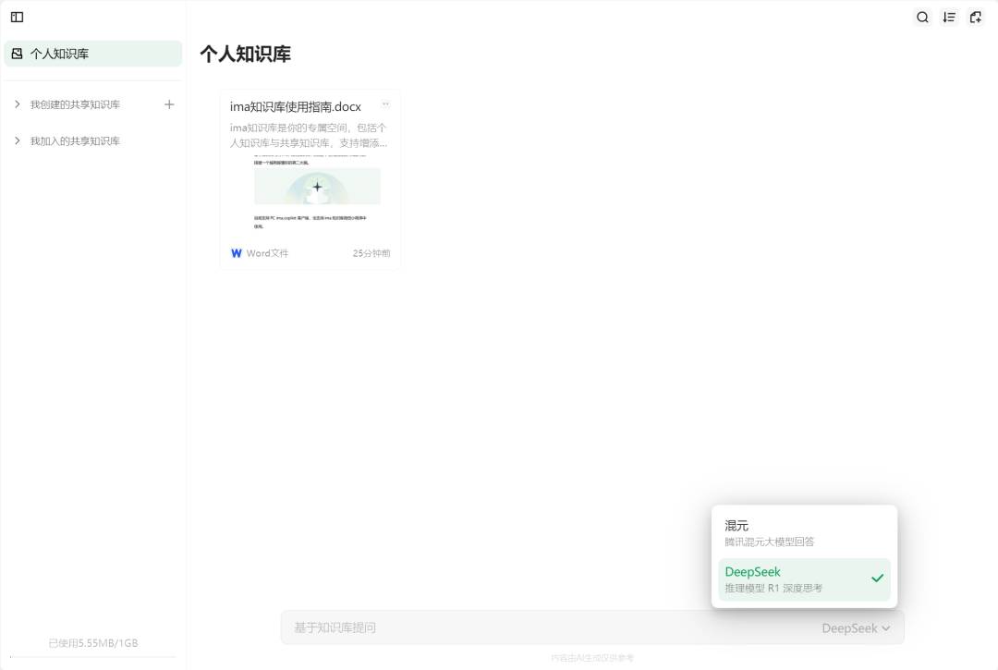The image size is (998, 670).
Task: Click the storage usage progress bar
Action: (x=93, y=657)
